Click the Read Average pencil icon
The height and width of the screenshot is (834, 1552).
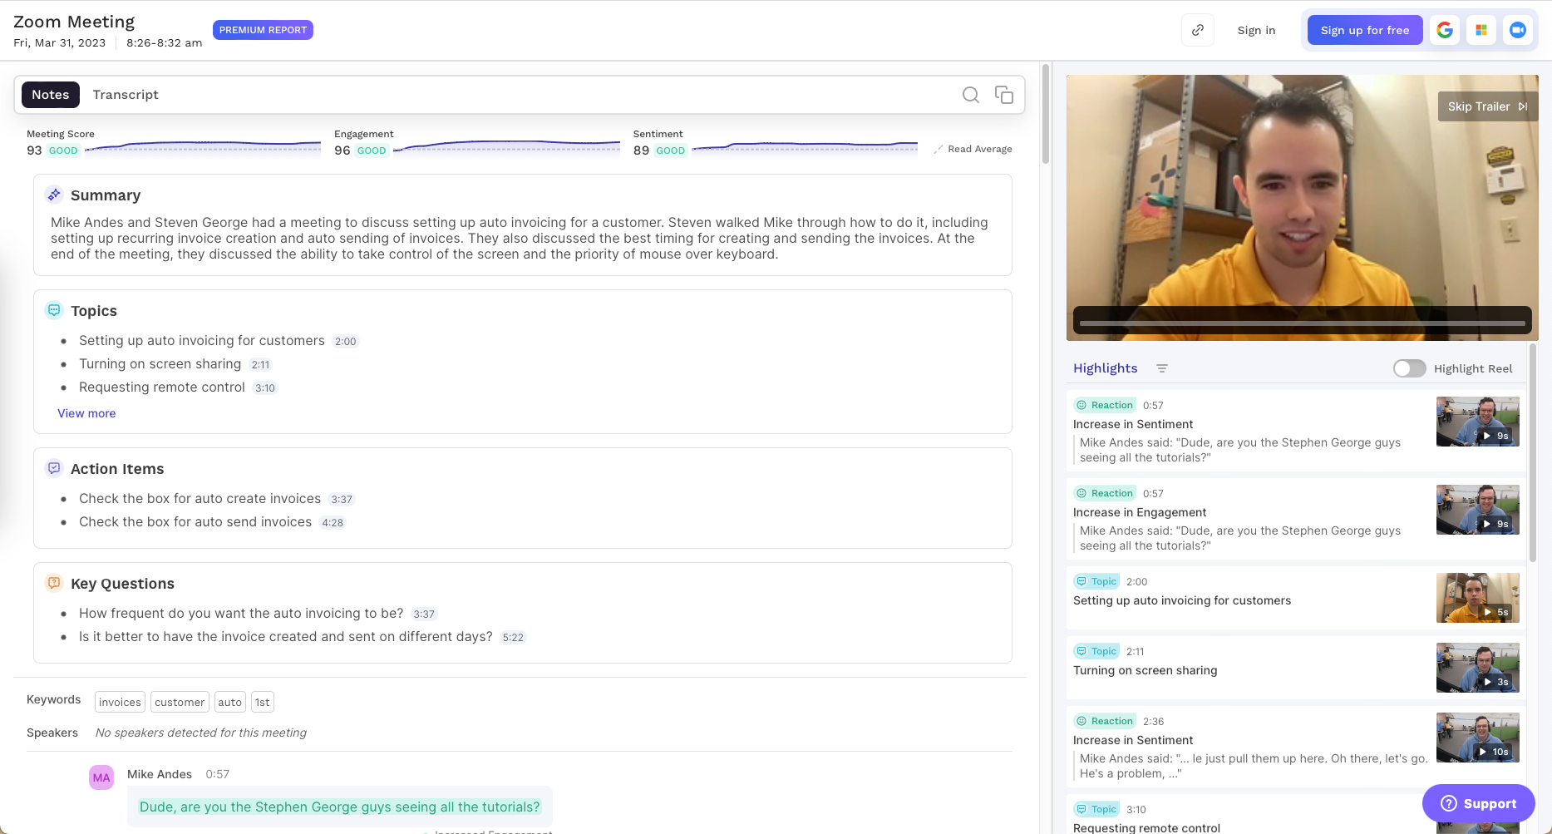pyautogui.click(x=939, y=150)
